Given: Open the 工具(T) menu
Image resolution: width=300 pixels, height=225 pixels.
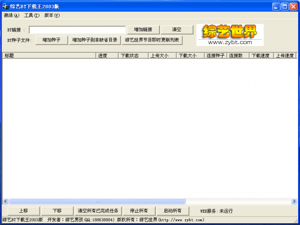Looking at the screenshot, I should tap(32, 15).
